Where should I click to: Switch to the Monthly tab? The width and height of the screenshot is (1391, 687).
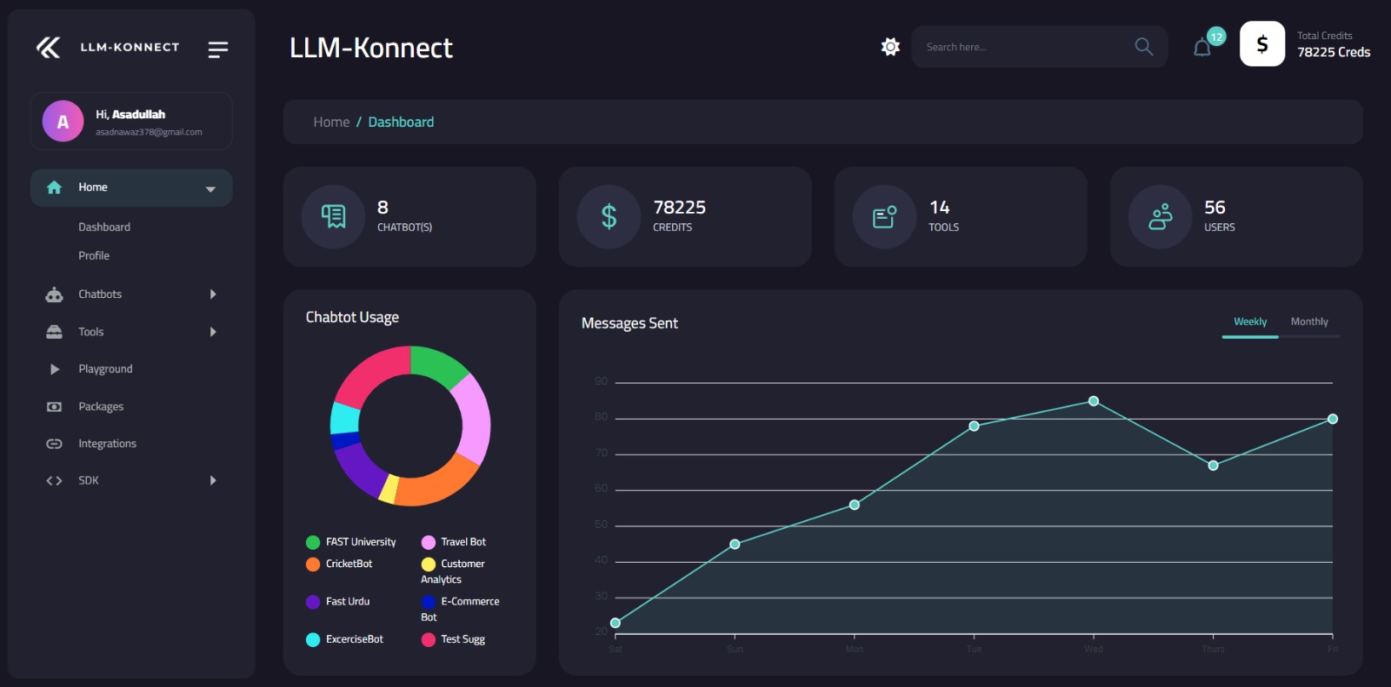pos(1308,322)
